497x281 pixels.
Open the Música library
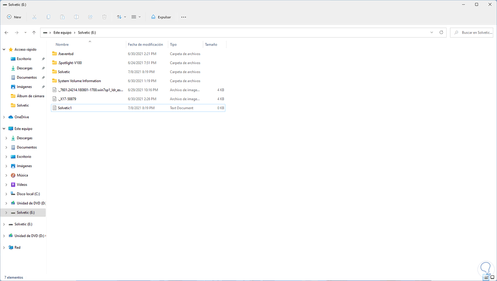pyautogui.click(x=22, y=175)
